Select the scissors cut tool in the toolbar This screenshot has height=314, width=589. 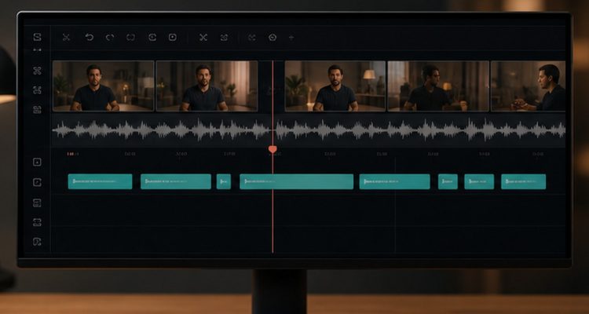click(67, 37)
